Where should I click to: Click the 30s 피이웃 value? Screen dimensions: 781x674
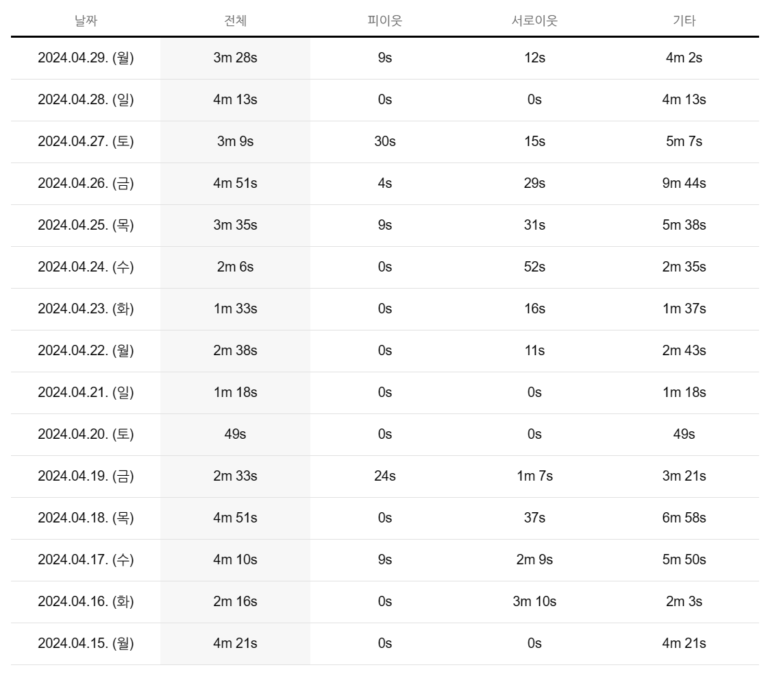tap(384, 142)
